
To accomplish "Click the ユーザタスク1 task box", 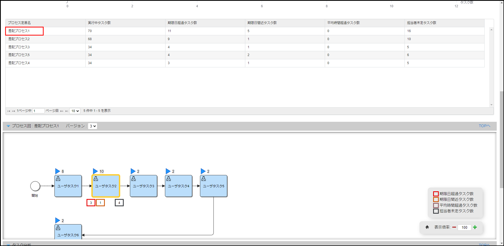I will point(68,186).
